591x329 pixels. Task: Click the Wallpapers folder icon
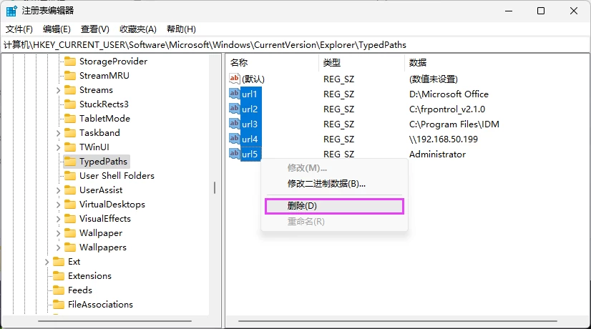pyautogui.click(x=70, y=247)
